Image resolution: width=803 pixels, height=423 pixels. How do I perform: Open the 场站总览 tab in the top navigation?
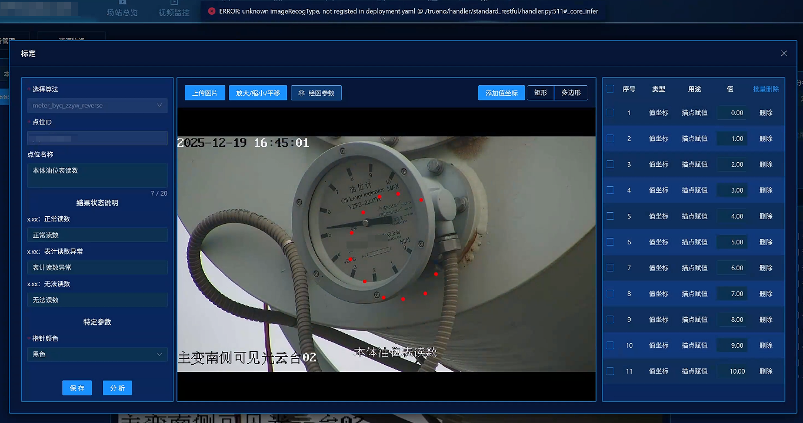(122, 12)
